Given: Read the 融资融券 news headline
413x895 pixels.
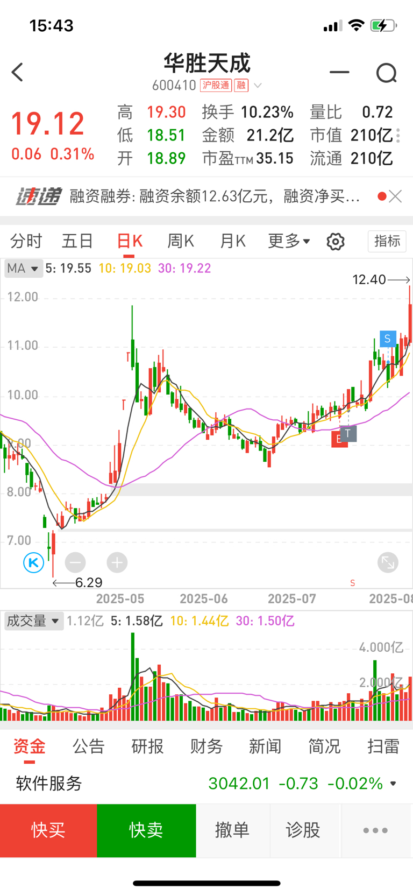Looking at the screenshot, I should point(215,196).
